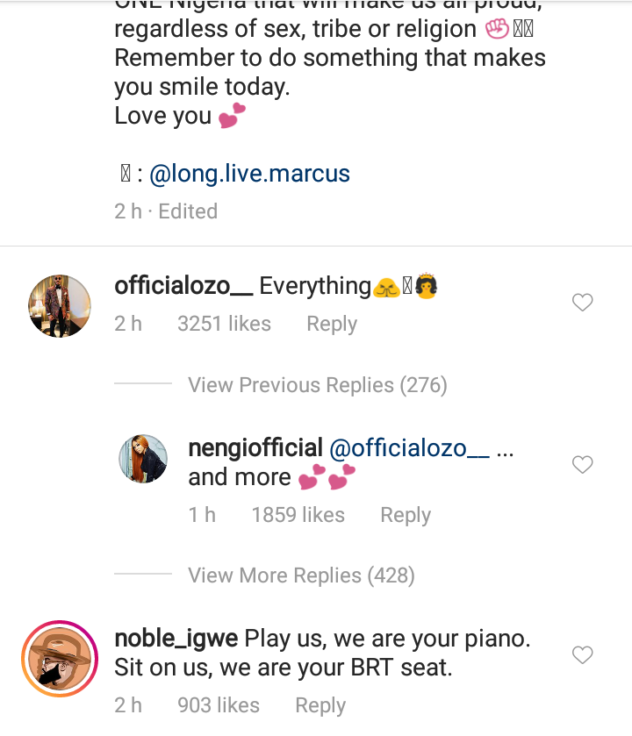
Task: Reply to nengiofficial's comment
Action: pos(405,515)
